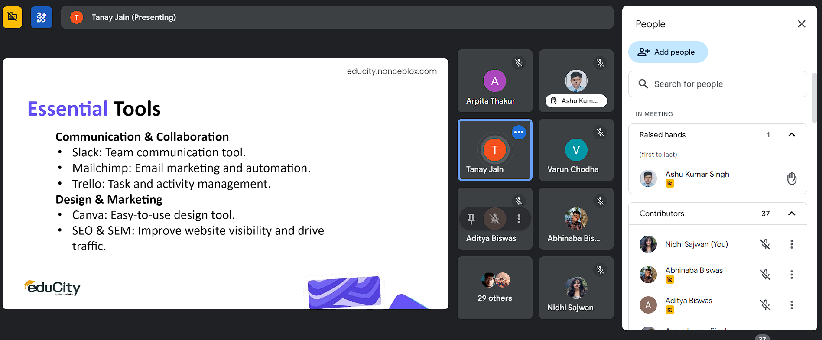The image size is (822, 340).
Task: Click the muted mic icon on Varun Chodha tile
Action: coord(600,132)
